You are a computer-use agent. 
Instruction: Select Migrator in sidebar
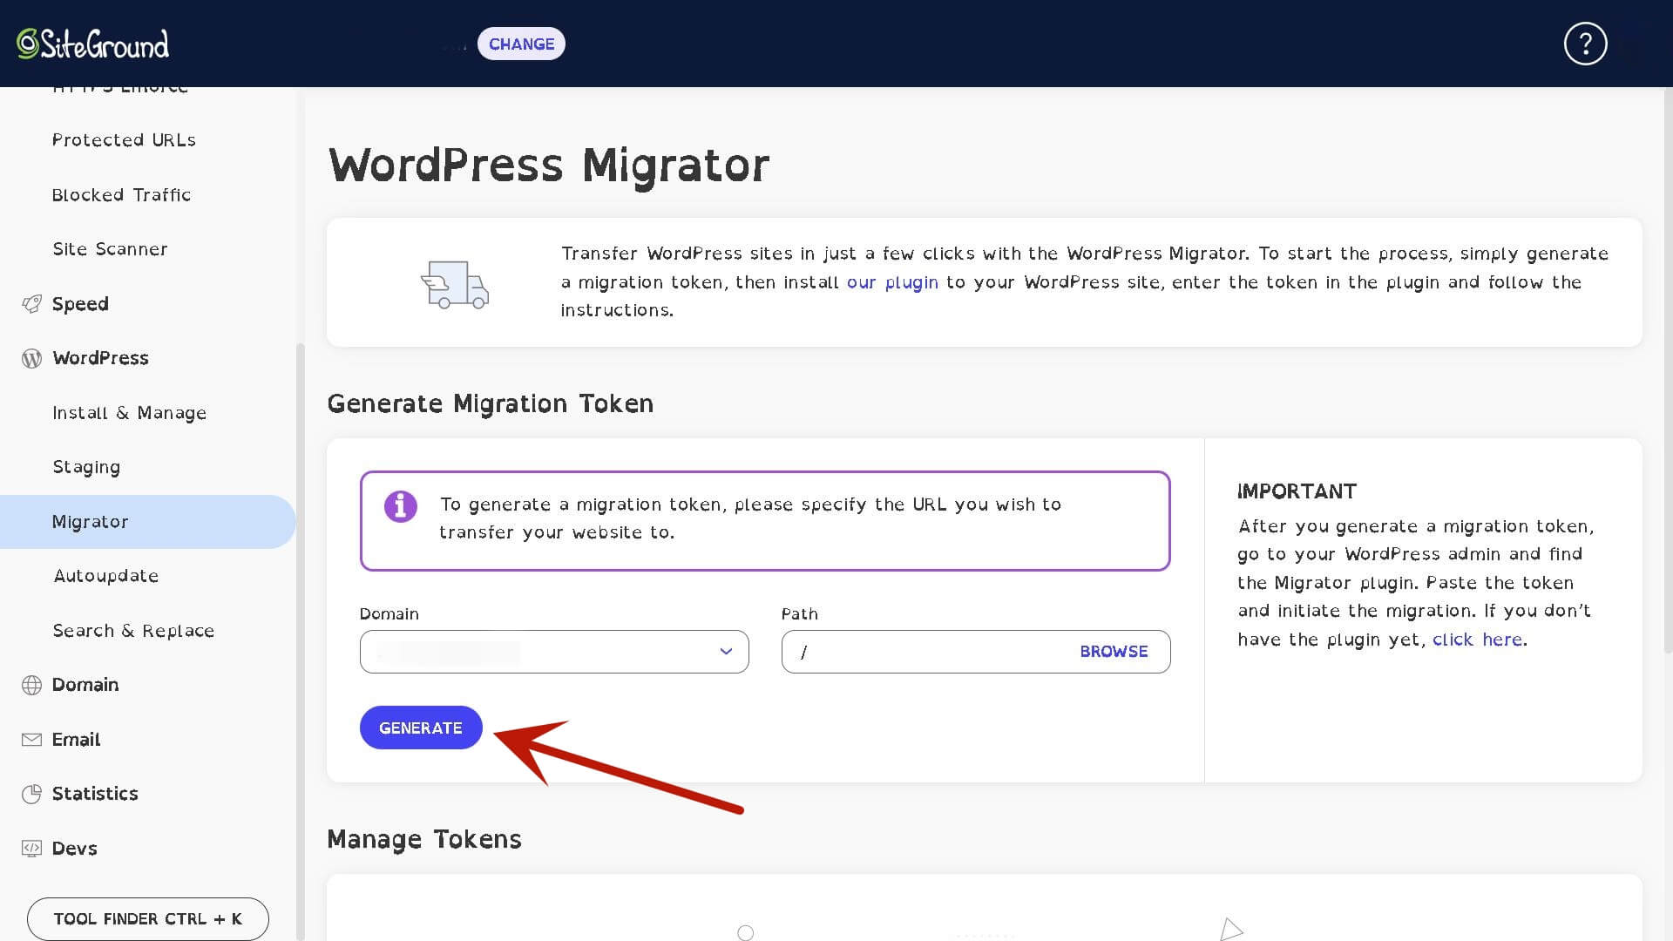click(148, 522)
